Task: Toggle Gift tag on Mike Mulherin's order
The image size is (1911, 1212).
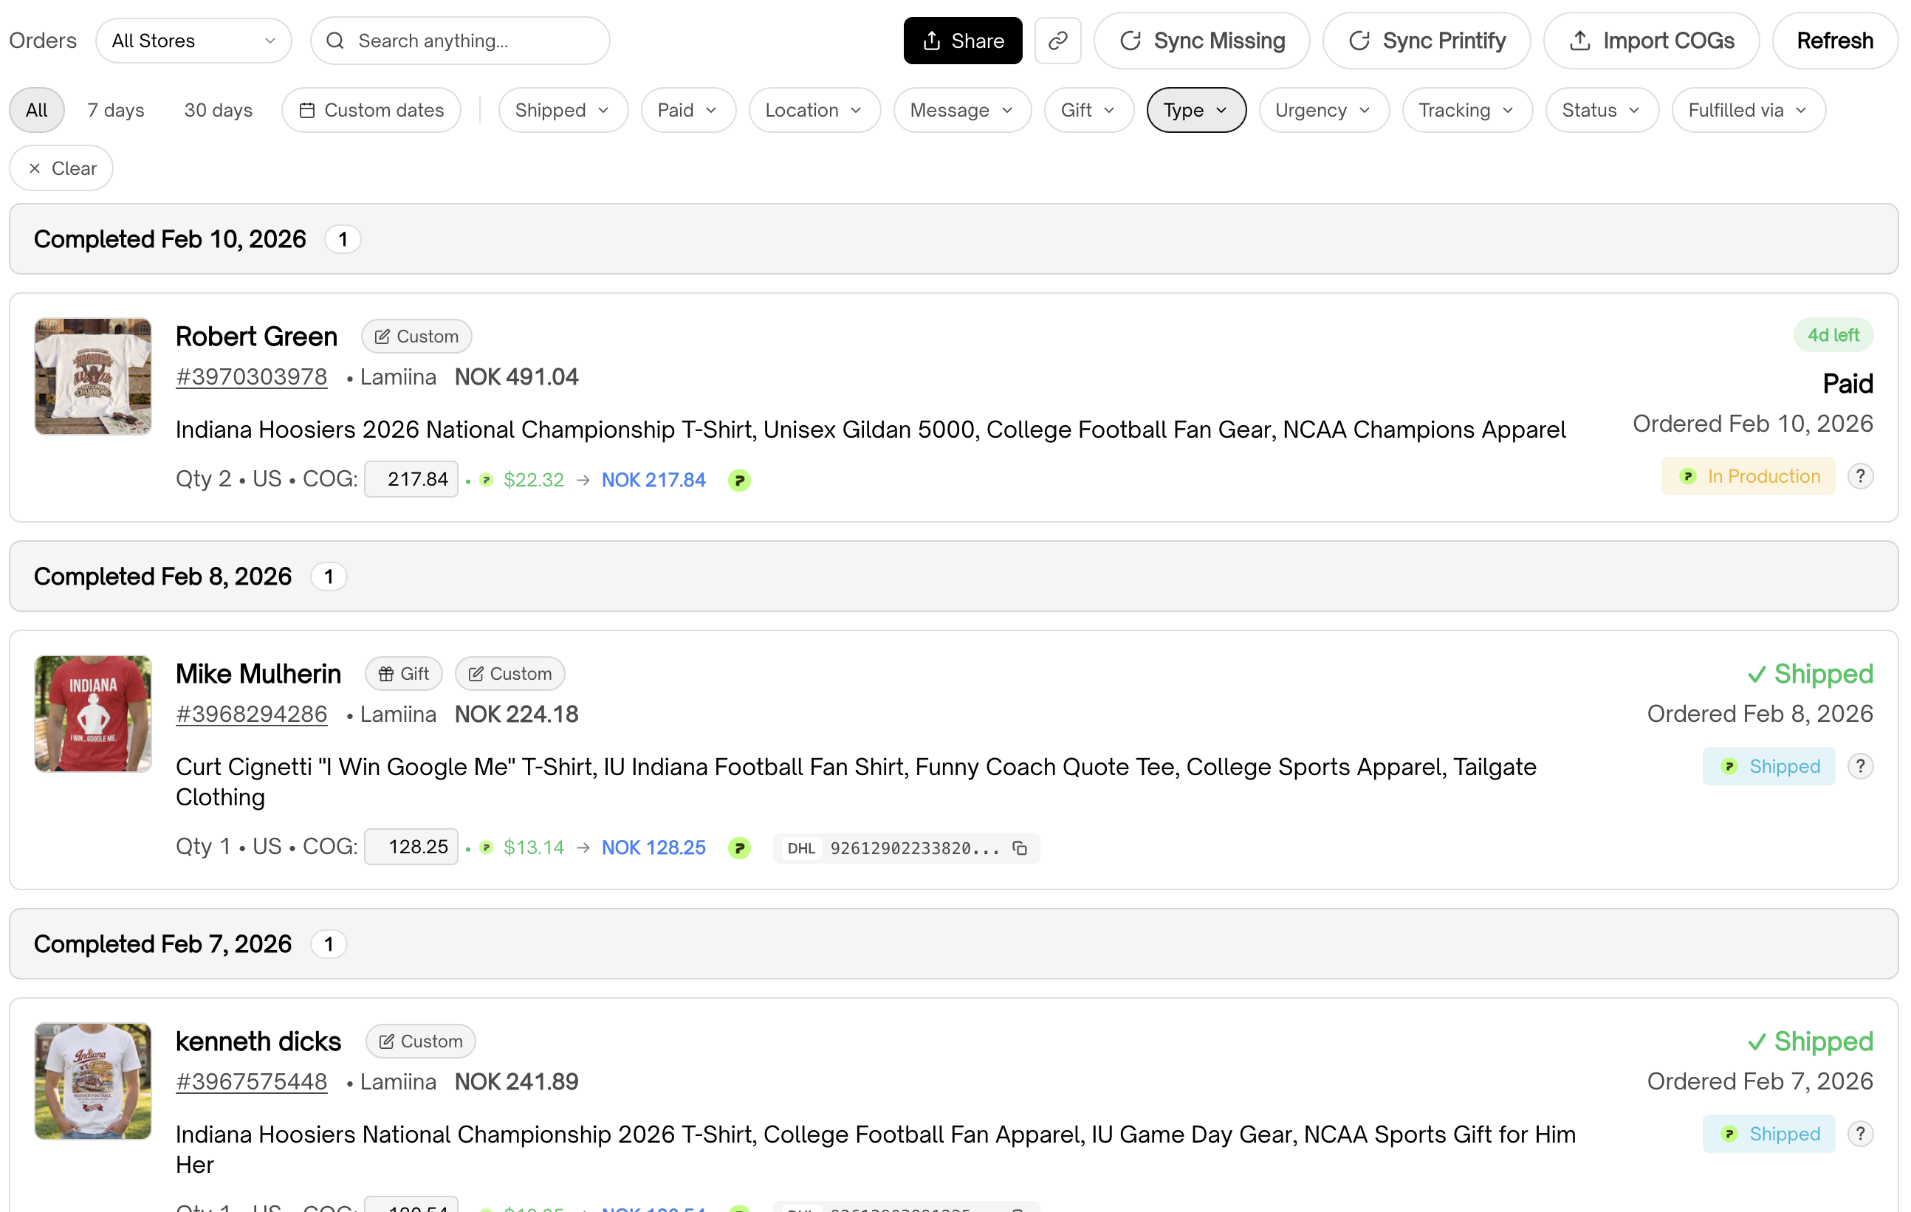Action: [403, 673]
